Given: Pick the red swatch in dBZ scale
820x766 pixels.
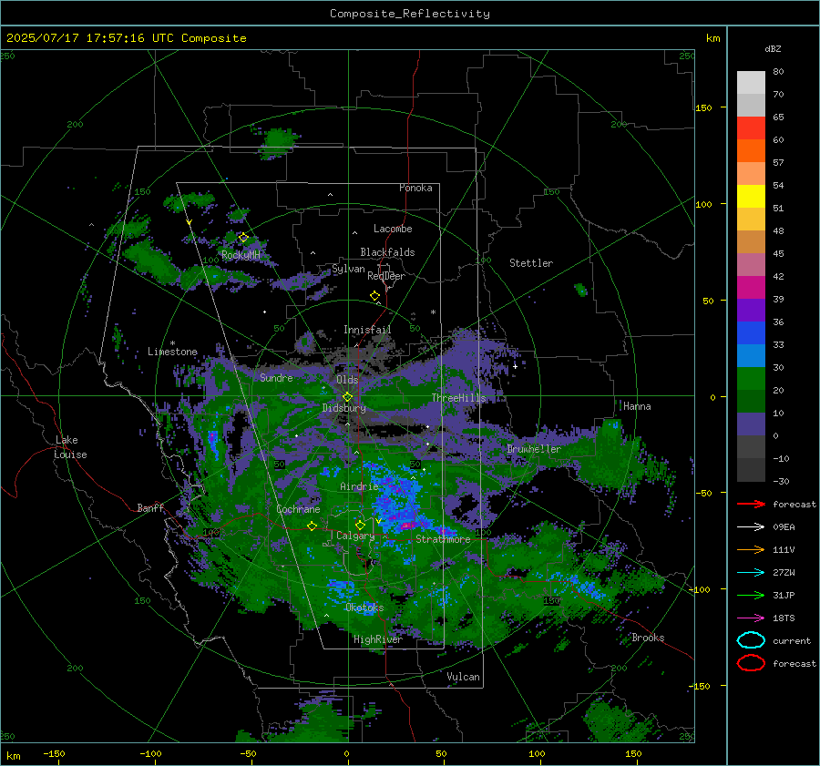Looking at the screenshot, I should coord(751,128).
